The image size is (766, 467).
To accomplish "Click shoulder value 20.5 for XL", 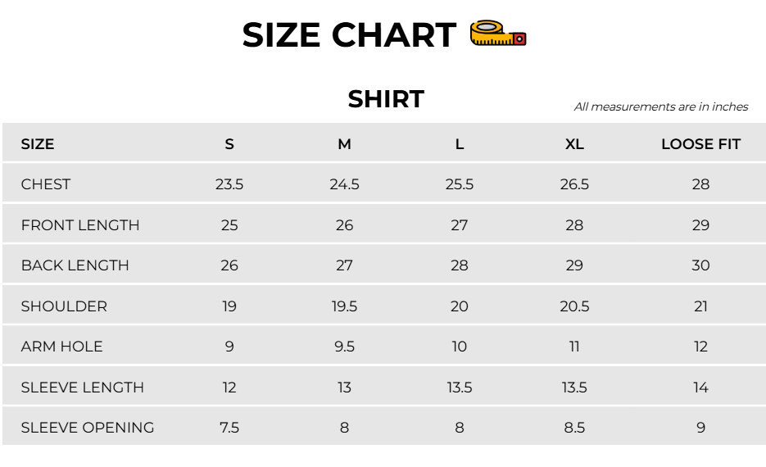I will [574, 306].
